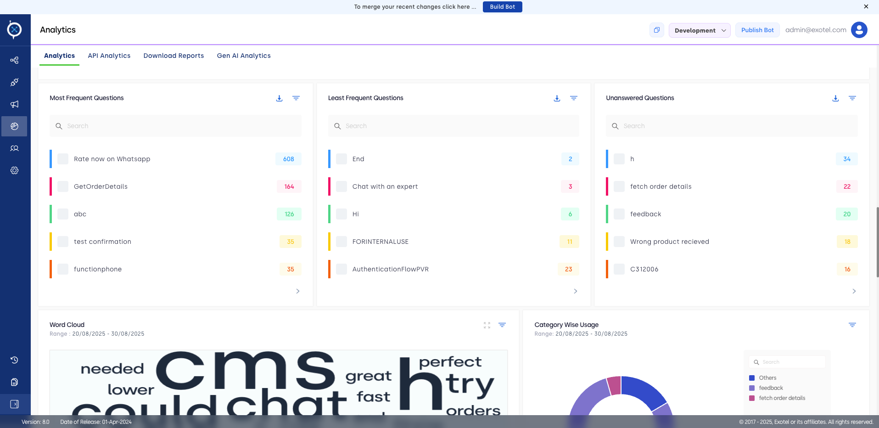Image resolution: width=879 pixels, height=428 pixels.
Task: Open the campaigns megaphone sidebar icon
Action: point(14,104)
